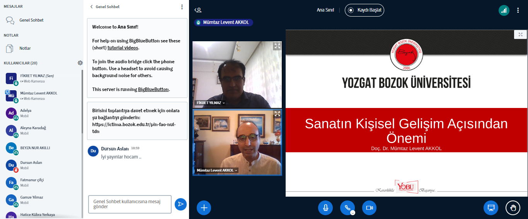
Task: Expand the audio phone options arrow
Action: point(353,212)
